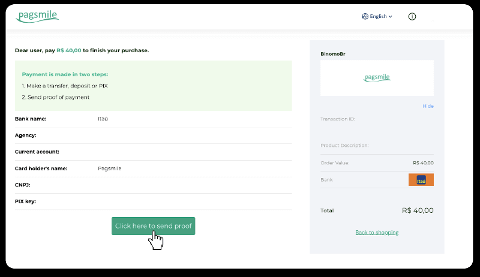Click the Agency row label
Viewport: 480px width, 277px height.
click(25, 136)
